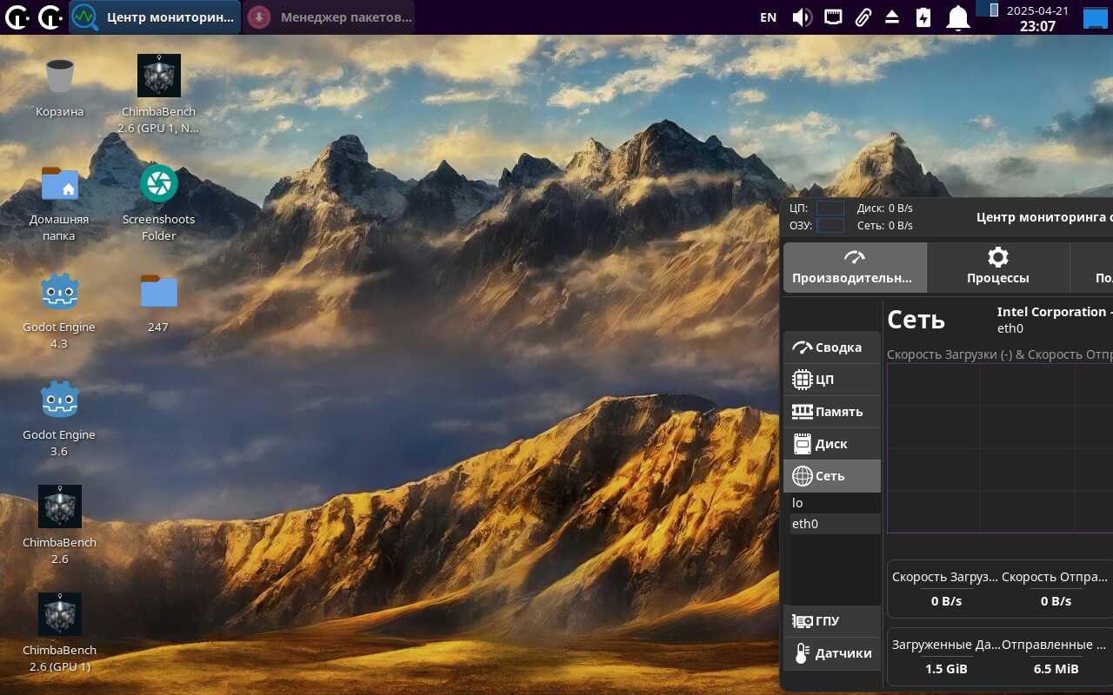The height and width of the screenshot is (695, 1113).
Task: Click the ЦП mini usage graph in header
Action: coord(830,208)
